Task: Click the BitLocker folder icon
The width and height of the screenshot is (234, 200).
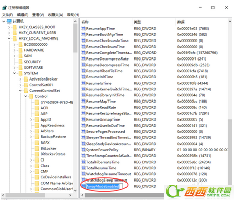Action: pos(37,148)
